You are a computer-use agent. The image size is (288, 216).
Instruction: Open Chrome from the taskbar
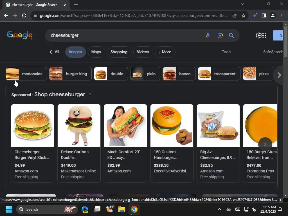134,209
